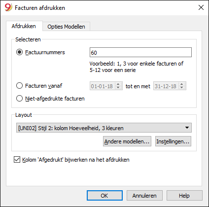Close the Facturen afdrukken dialog
The width and height of the screenshot is (209, 207).
pos(201,7)
